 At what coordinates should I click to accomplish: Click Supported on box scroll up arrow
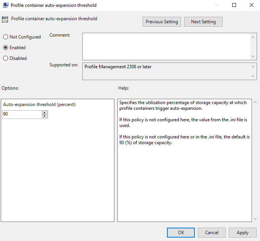click(x=254, y=66)
